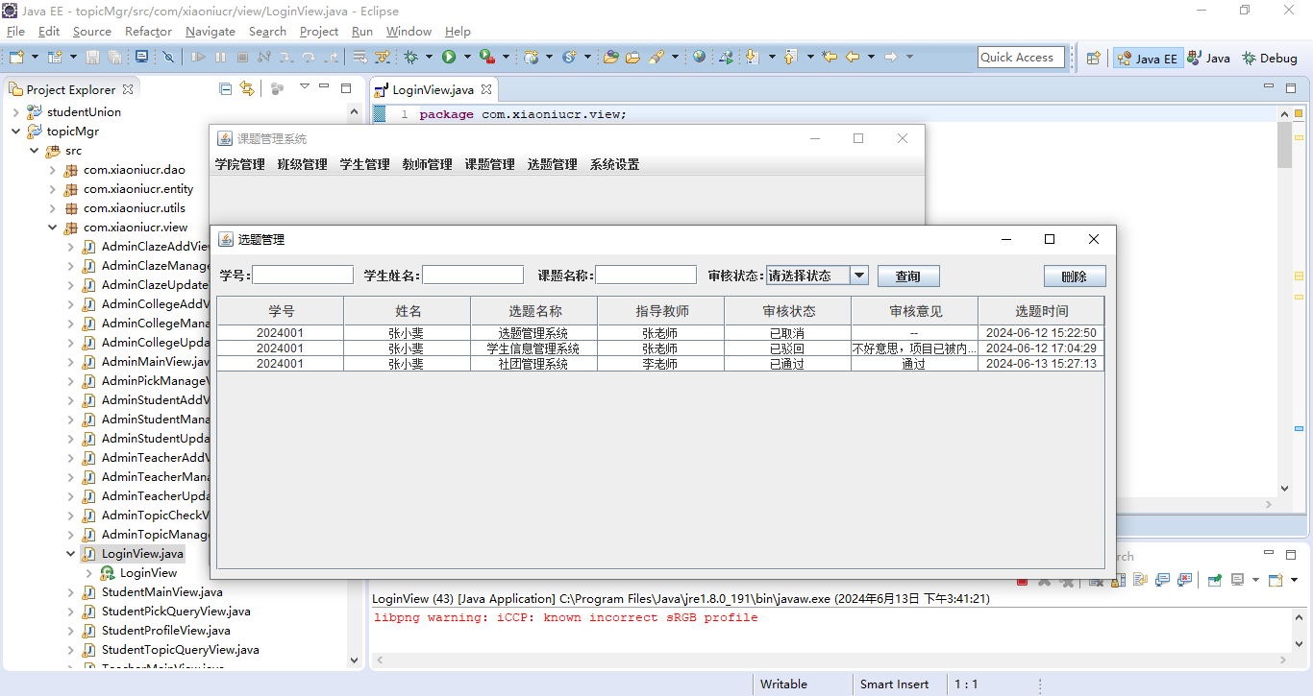Click the 指导教师 column header
1313x696 pixels.
(x=661, y=311)
